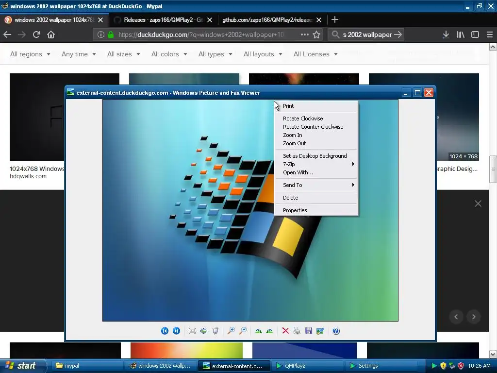Click the browser search box field
497x373 pixels.
367,34
